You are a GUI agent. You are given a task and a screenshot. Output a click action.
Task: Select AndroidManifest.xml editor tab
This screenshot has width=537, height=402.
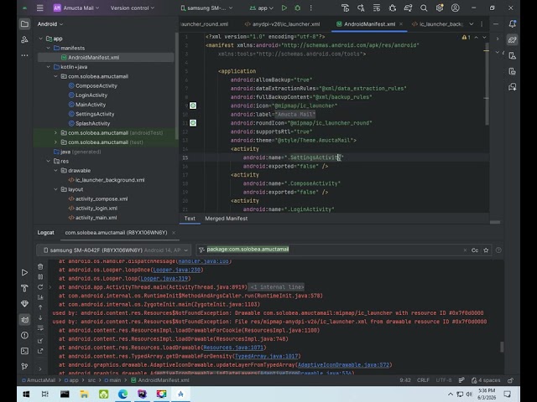(x=369, y=24)
